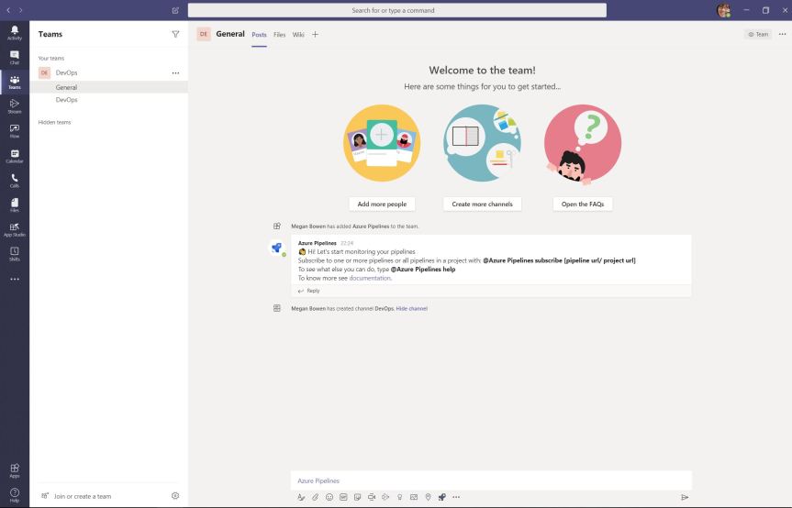
Task: Open channel more options in top right
Action: [782, 34]
